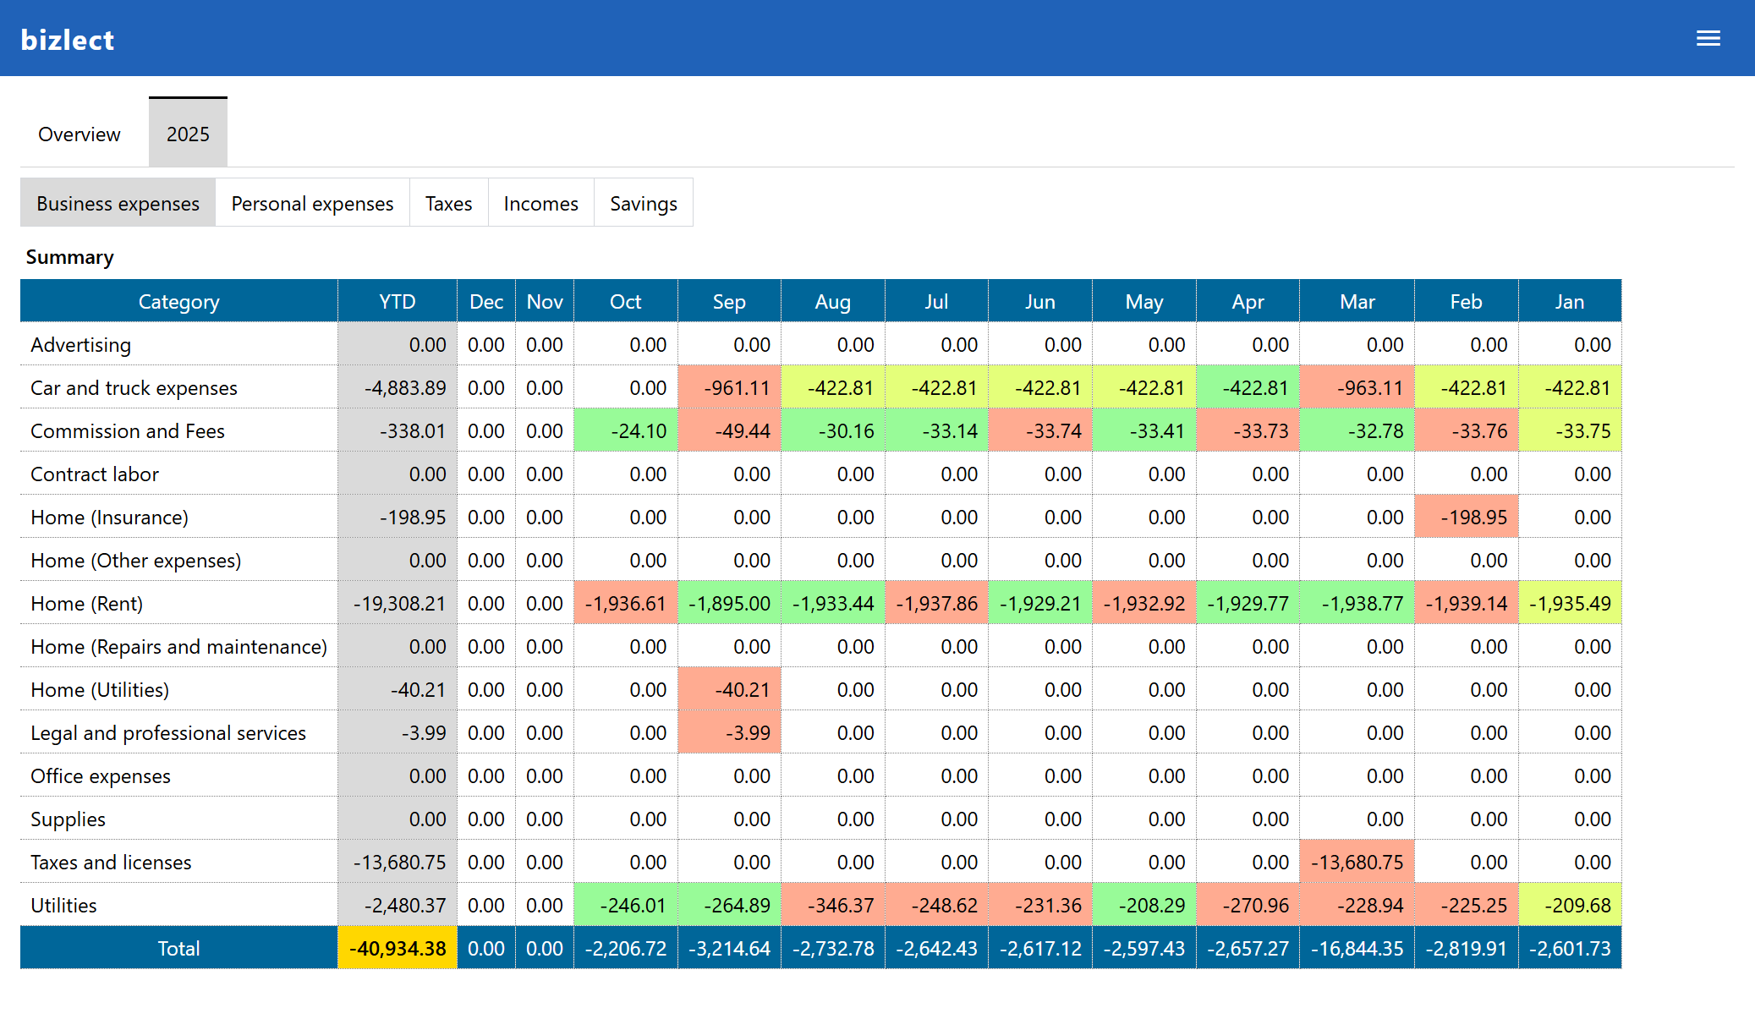Click the Category column header
The width and height of the screenshot is (1755, 1030).
click(178, 301)
